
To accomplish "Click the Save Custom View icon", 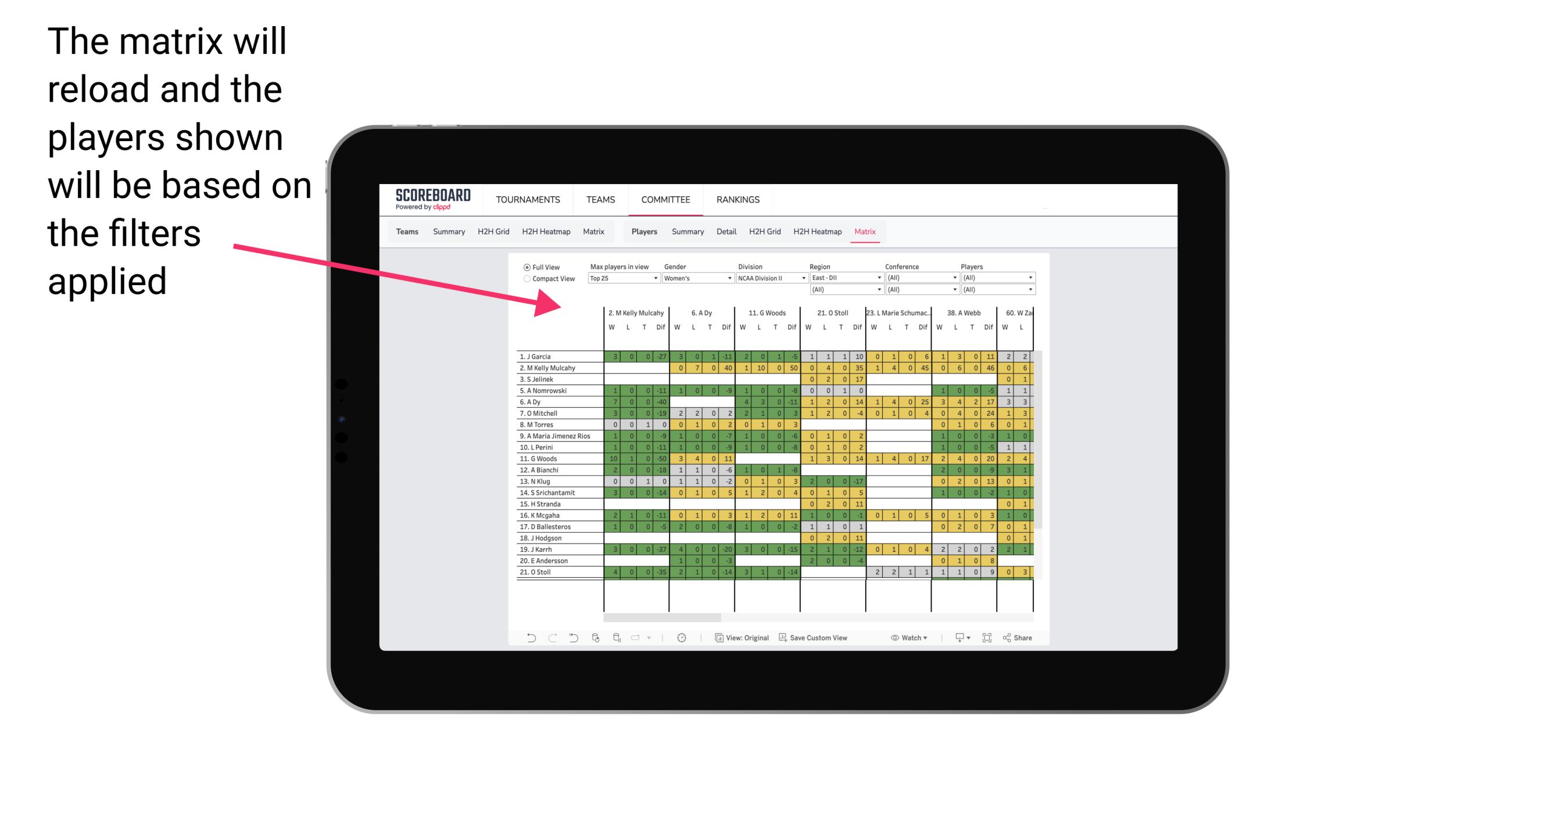I will click(780, 638).
